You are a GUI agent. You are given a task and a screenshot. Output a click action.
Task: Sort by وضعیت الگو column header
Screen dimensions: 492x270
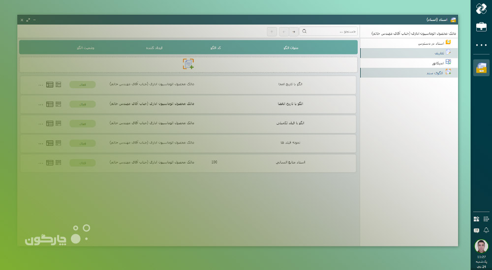(86, 48)
